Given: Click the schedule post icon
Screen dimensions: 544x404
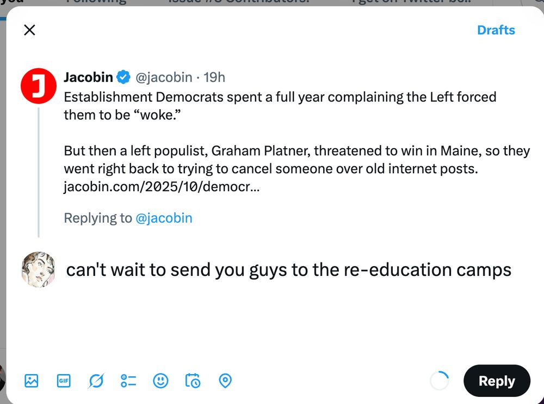Looking at the screenshot, I should click(192, 381).
